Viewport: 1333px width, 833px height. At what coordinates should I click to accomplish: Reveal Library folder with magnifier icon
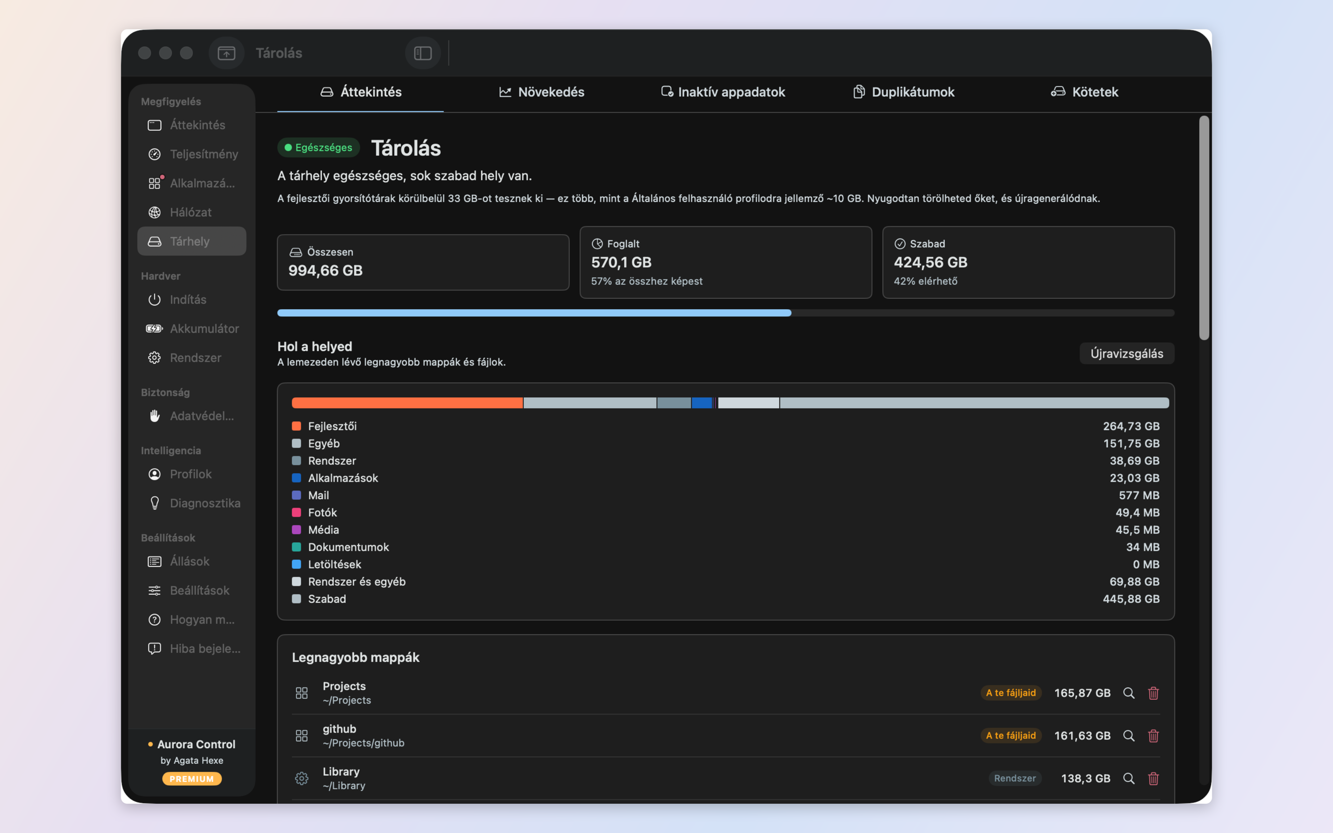pyautogui.click(x=1129, y=778)
